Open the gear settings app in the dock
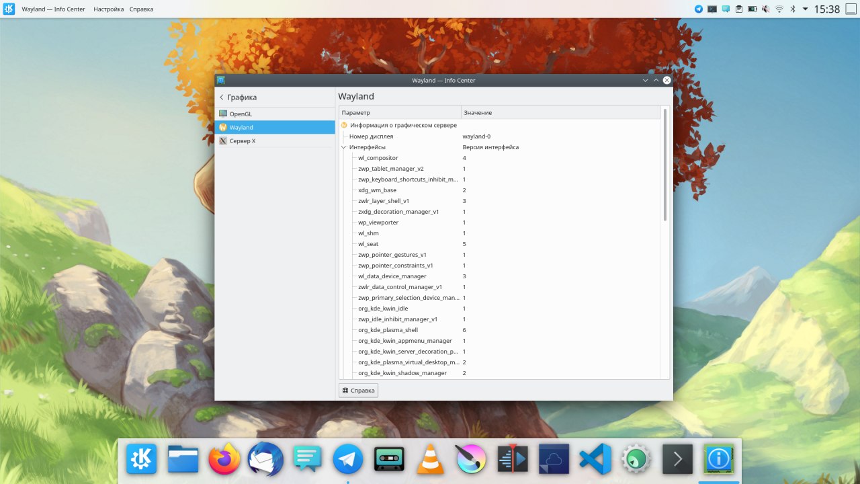Screen dimensions: 860x484 [636, 459]
